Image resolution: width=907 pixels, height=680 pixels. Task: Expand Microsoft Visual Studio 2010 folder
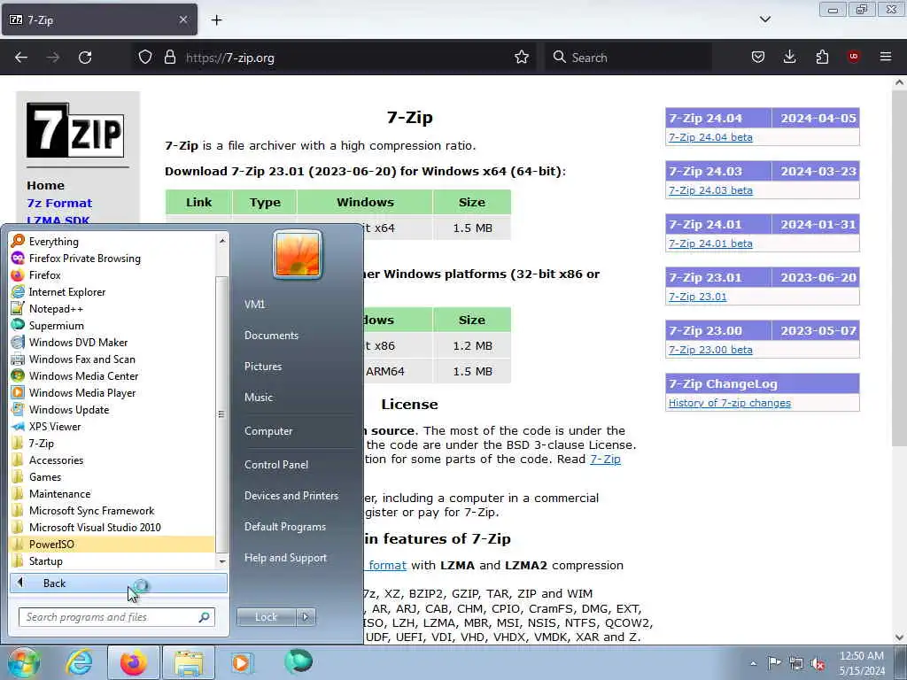[95, 527]
